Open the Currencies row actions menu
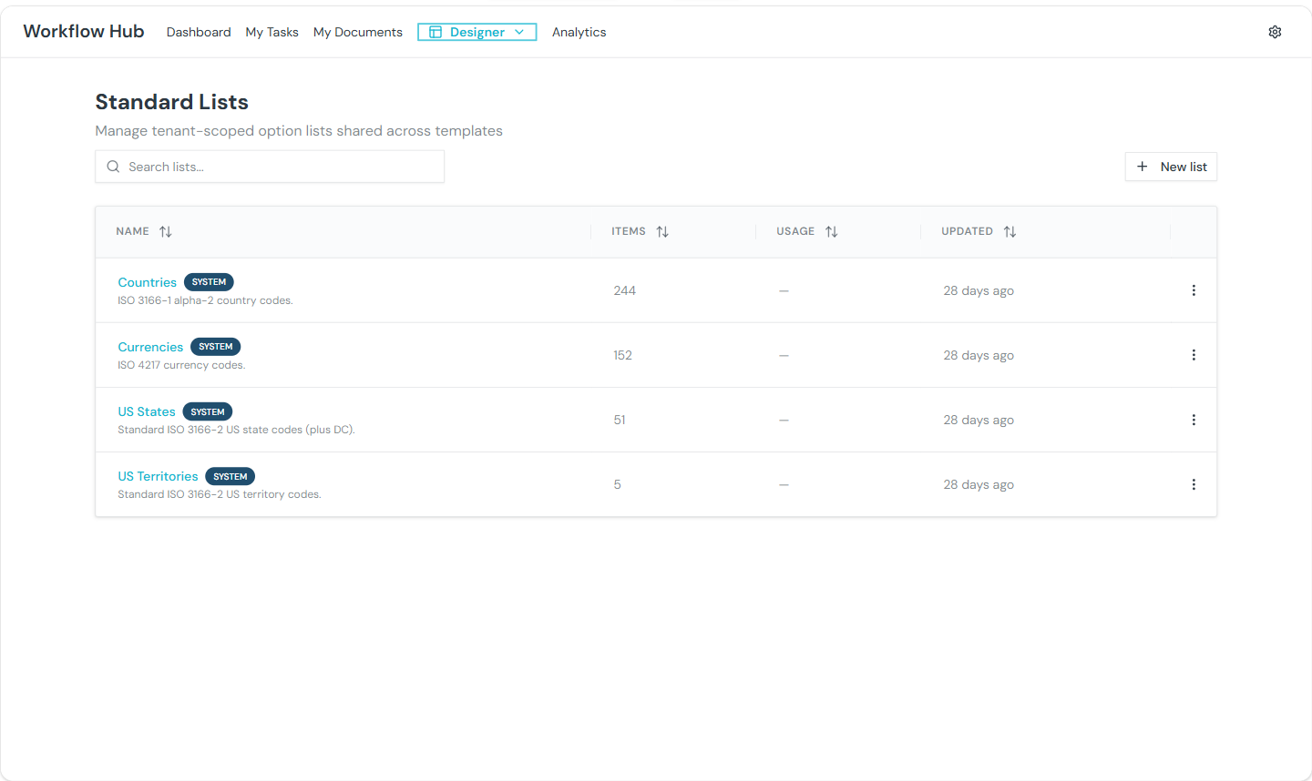 click(x=1194, y=355)
